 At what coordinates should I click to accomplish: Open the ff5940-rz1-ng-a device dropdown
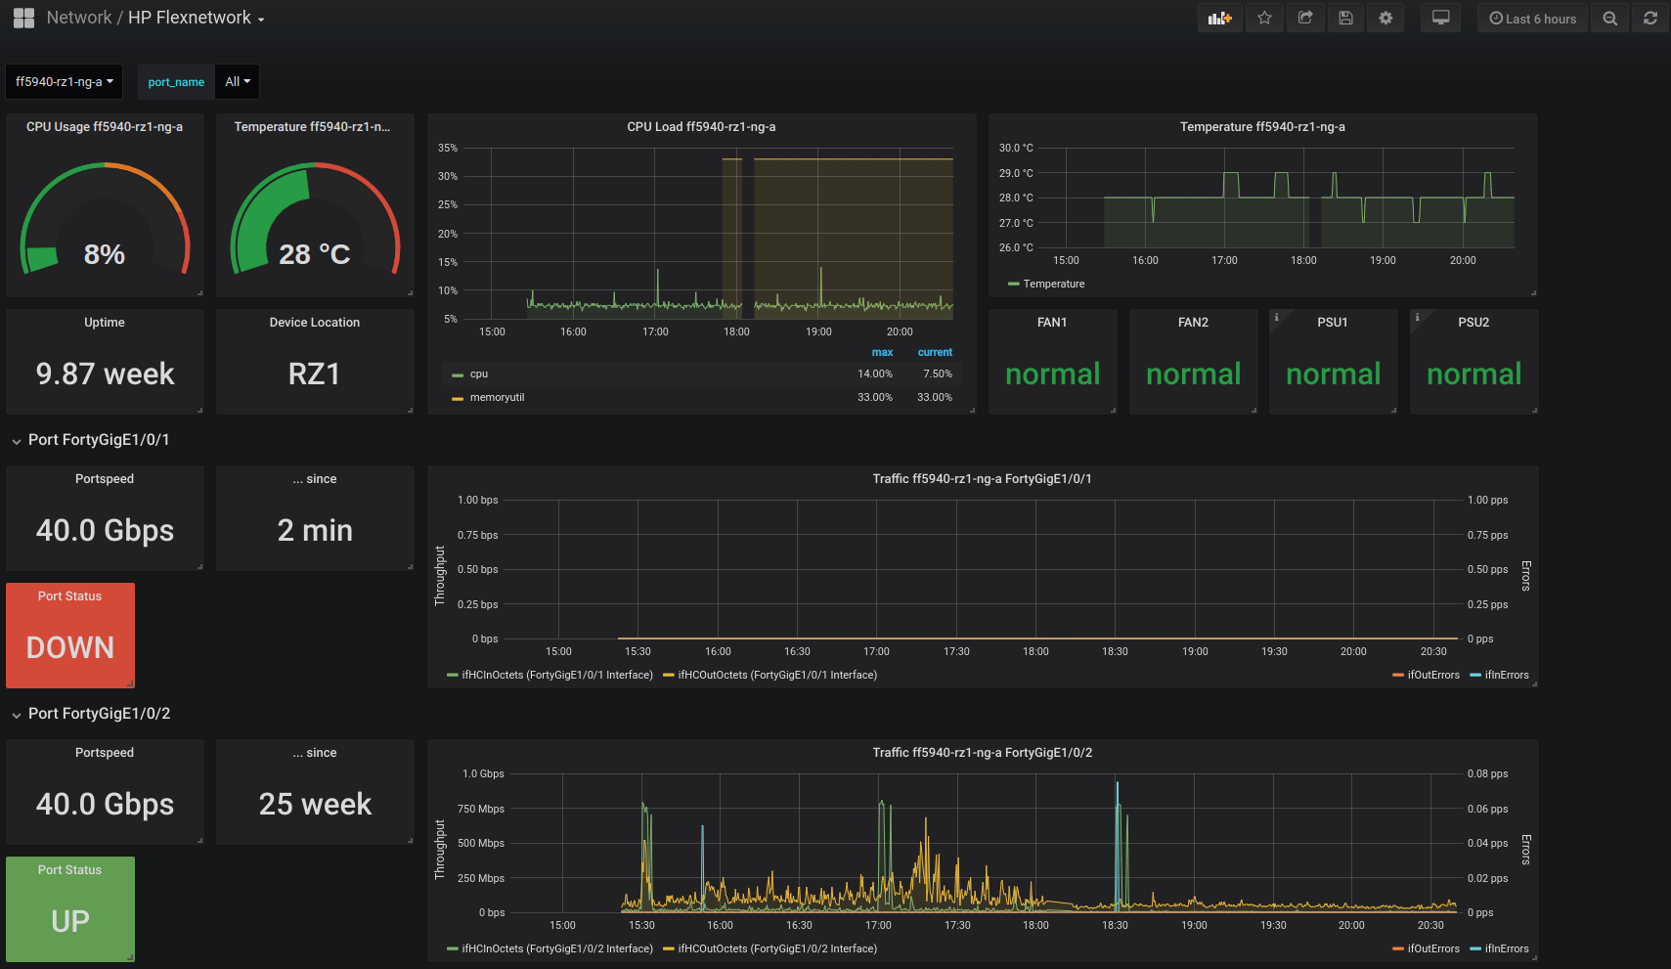pos(65,82)
